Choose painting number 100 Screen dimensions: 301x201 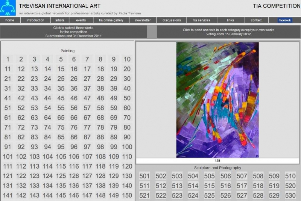coord(127,147)
